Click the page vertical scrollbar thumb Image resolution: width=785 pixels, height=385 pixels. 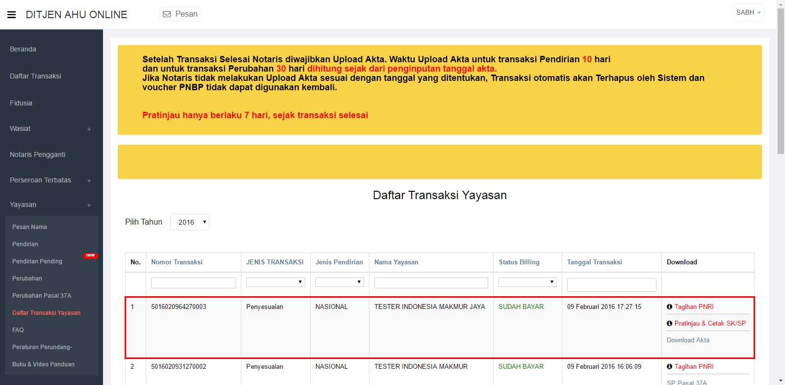[x=781, y=81]
